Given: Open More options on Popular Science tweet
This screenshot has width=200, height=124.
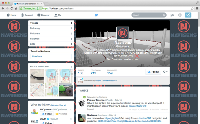Looking at the screenshot, I should tap(164, 110).
